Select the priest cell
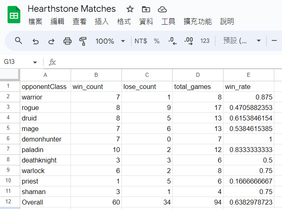The image size is (282, 209). click(x=45, y=181)
